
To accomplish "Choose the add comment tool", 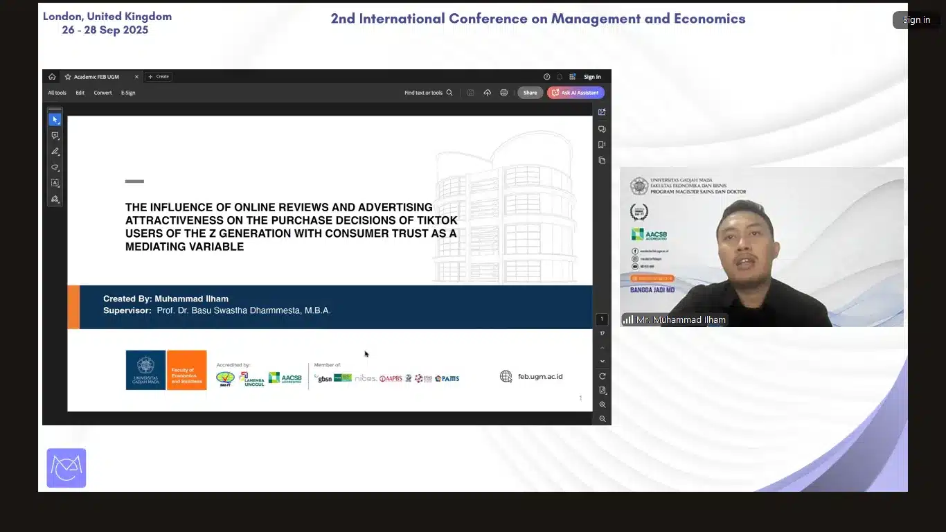I will tap(55, 136).
